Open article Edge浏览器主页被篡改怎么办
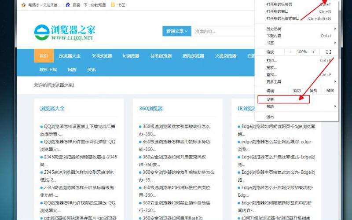The image size is (352, 220). (x=277, y=176)
